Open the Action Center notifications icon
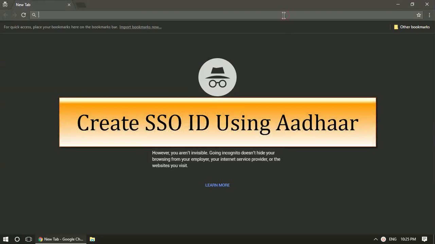This screenshot has width=435, height=244. (424, 239)
